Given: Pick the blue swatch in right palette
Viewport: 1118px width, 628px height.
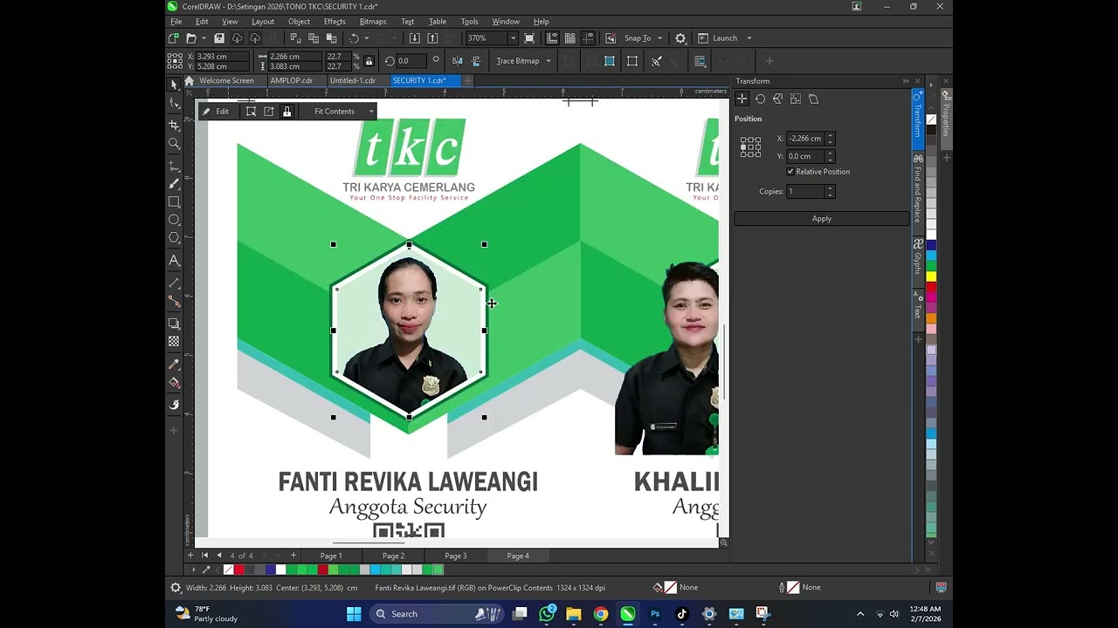Looking at the screenshot, I should pyautogui.click(x=931, y=245).
